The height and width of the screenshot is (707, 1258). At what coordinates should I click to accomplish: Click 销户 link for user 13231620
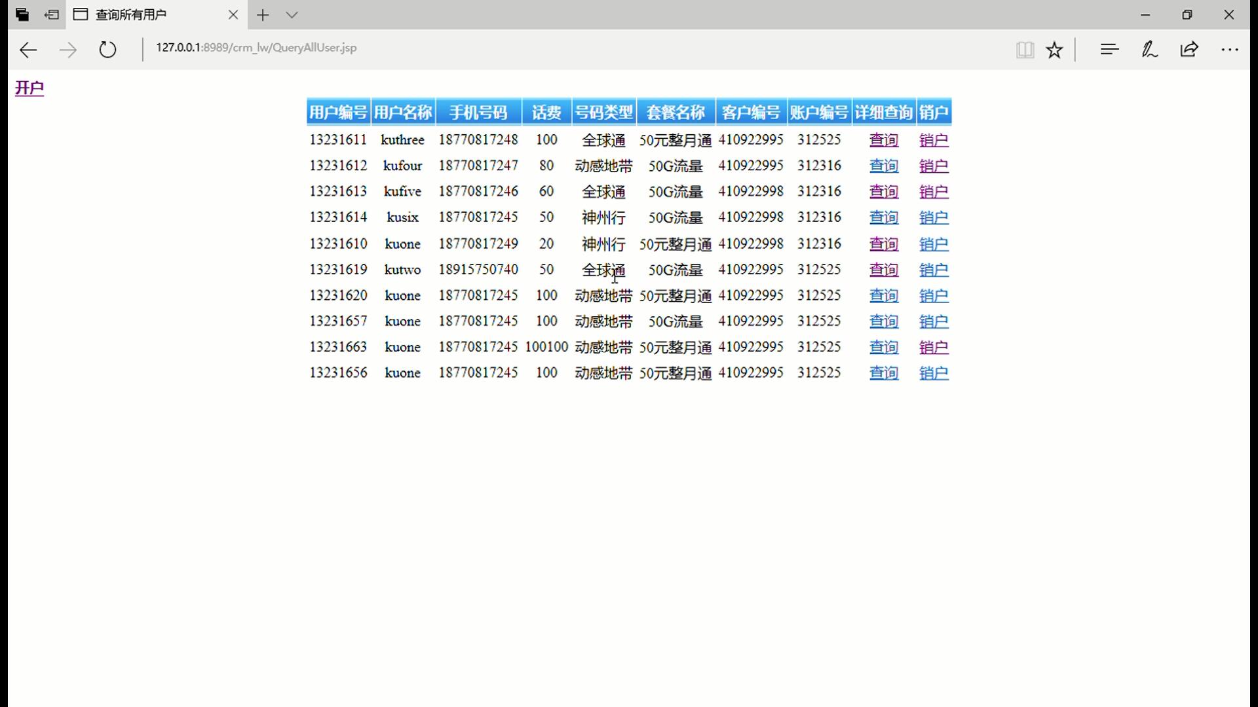pos(934,296)
